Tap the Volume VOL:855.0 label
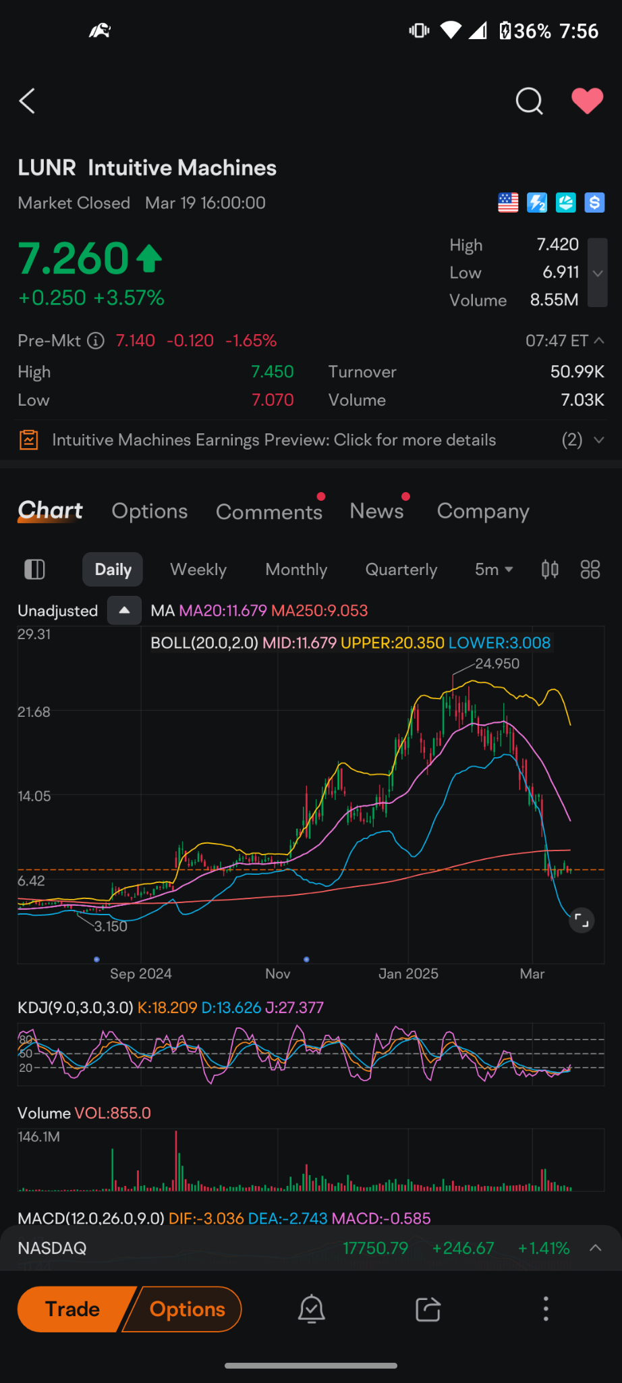This screenshot has height=1383, width=622. pos(84,1113)
